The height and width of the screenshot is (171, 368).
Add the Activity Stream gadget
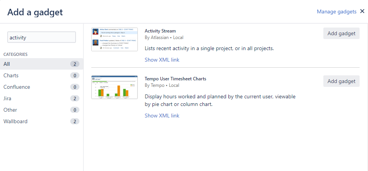pyautogui.click(x=341, y=33)
